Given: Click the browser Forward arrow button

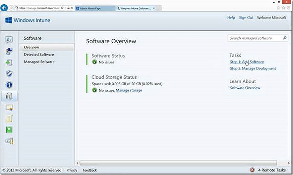Looking at the screenshot, I should pyautogui.click(x=11, y=8).
